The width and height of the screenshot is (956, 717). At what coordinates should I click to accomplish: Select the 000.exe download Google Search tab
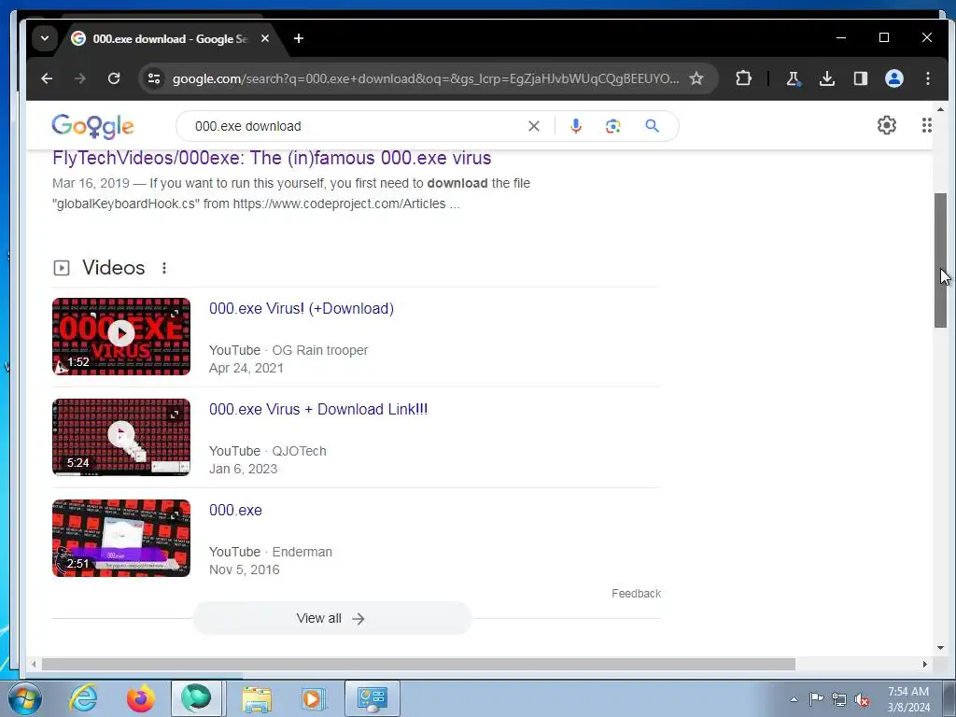coord(170,38)
